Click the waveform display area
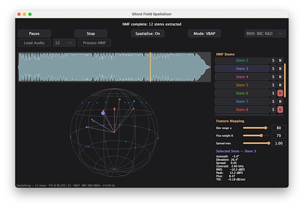 tap(114, 67)
